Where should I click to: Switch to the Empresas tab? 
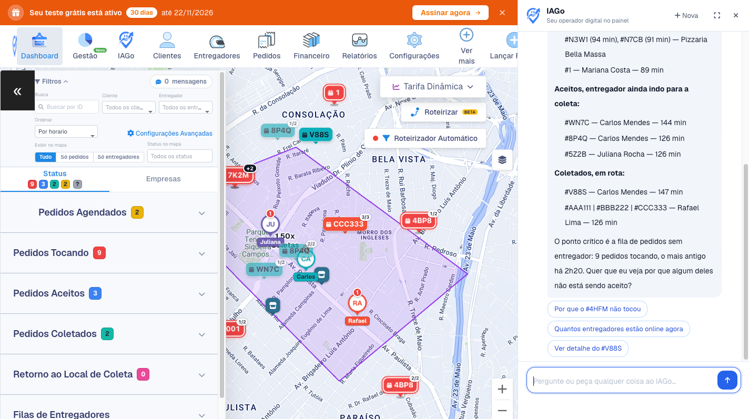pos(164,179)
